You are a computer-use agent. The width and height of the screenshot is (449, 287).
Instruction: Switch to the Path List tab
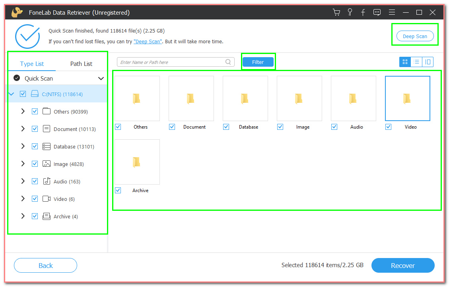tap(81, 64)
